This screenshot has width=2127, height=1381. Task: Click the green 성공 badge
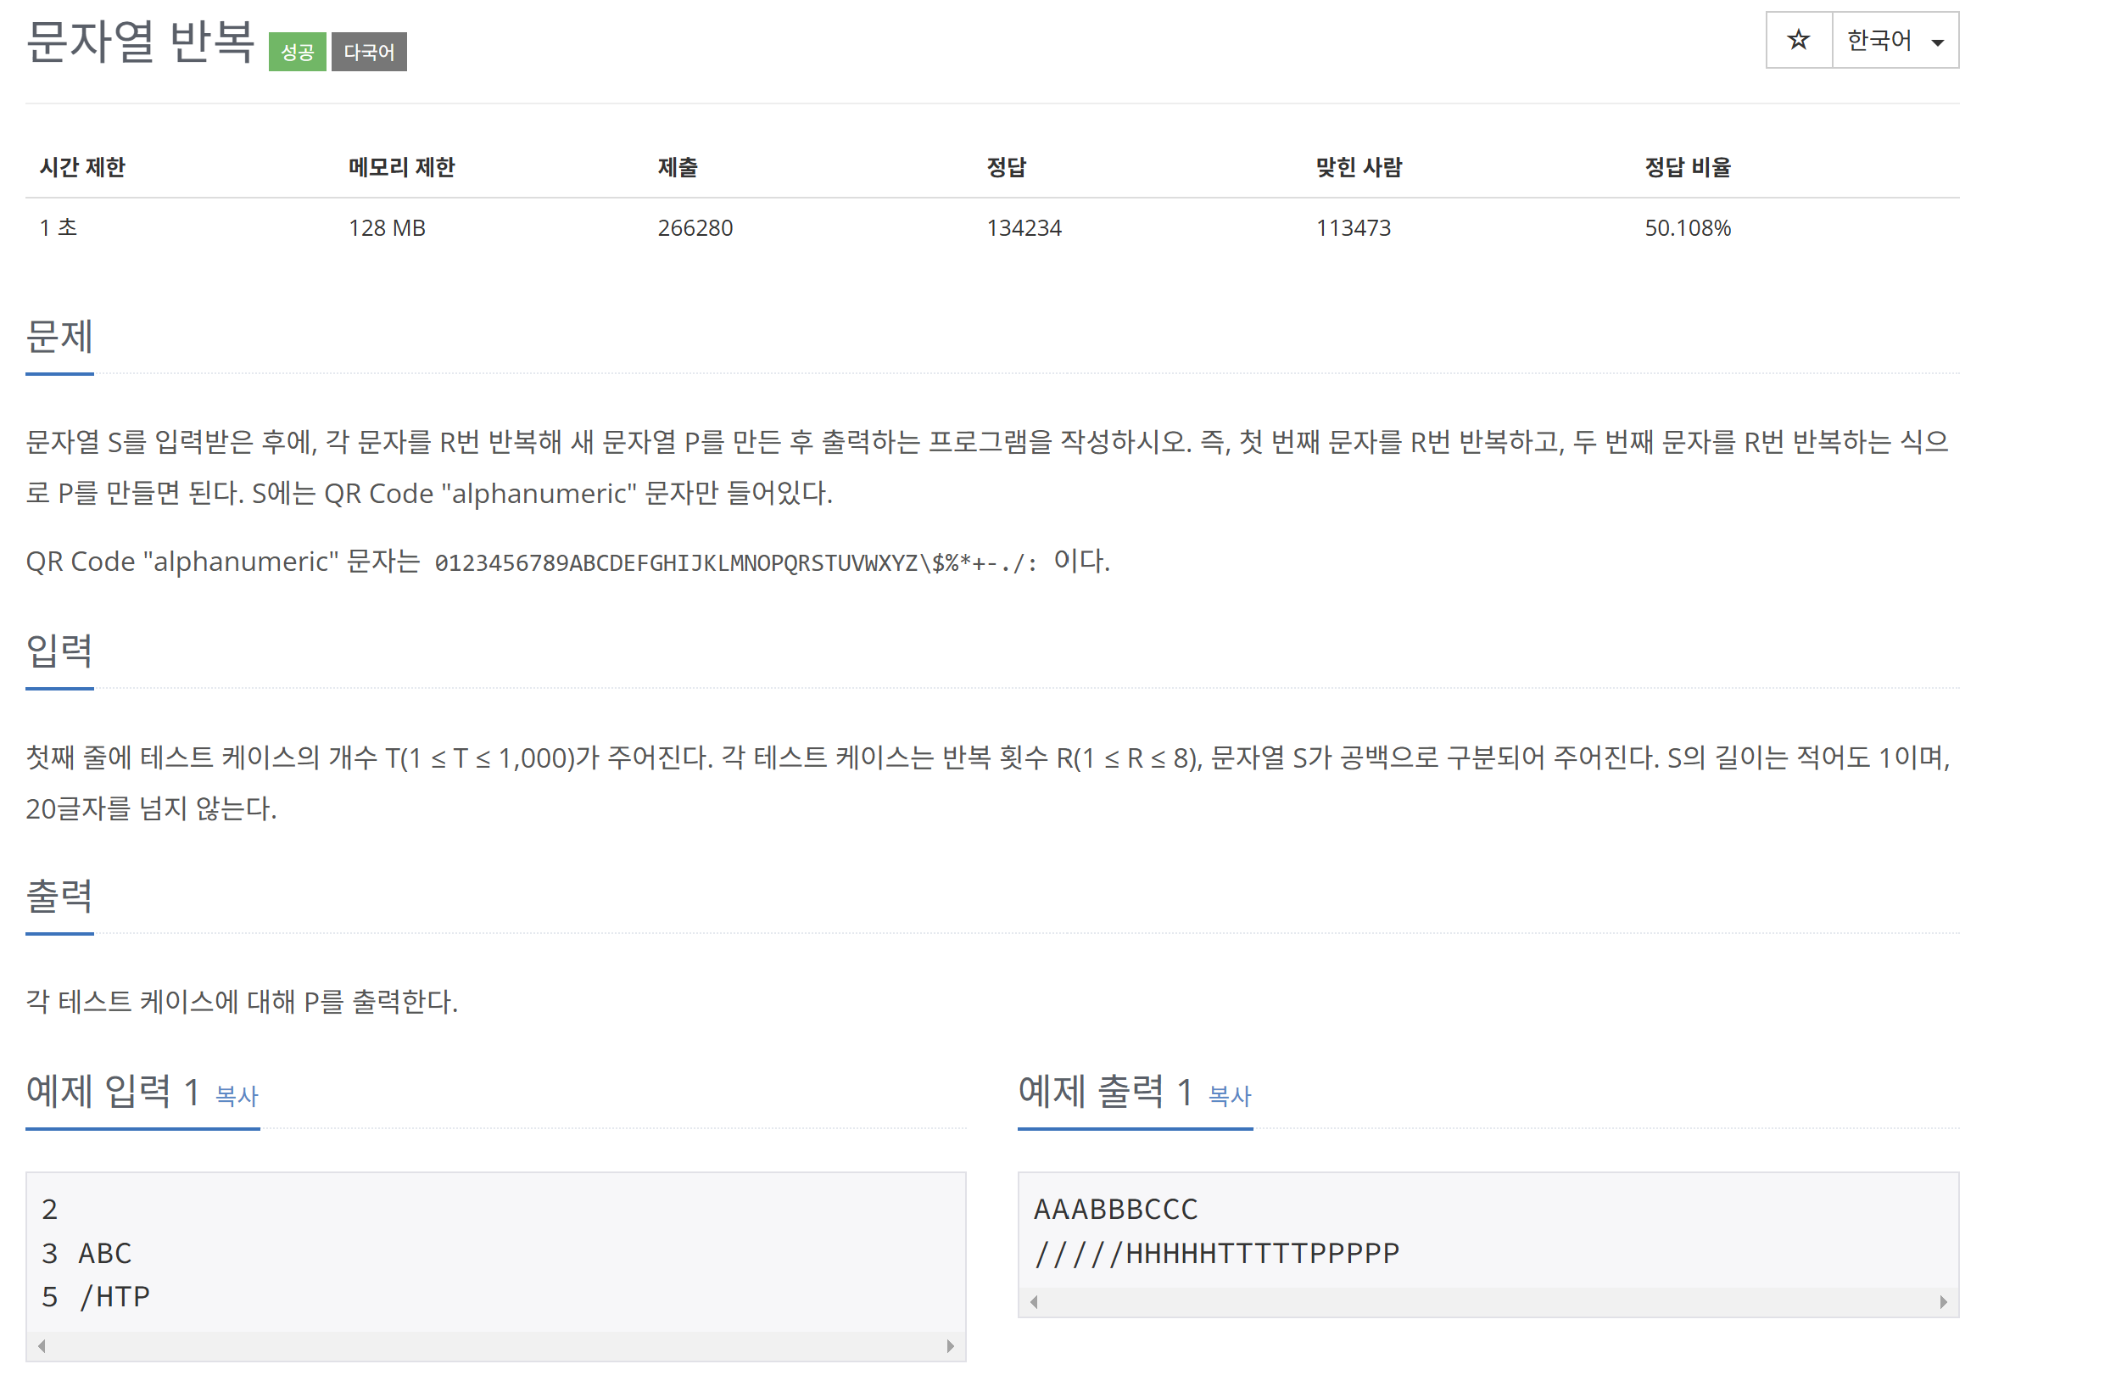point(297,52)
